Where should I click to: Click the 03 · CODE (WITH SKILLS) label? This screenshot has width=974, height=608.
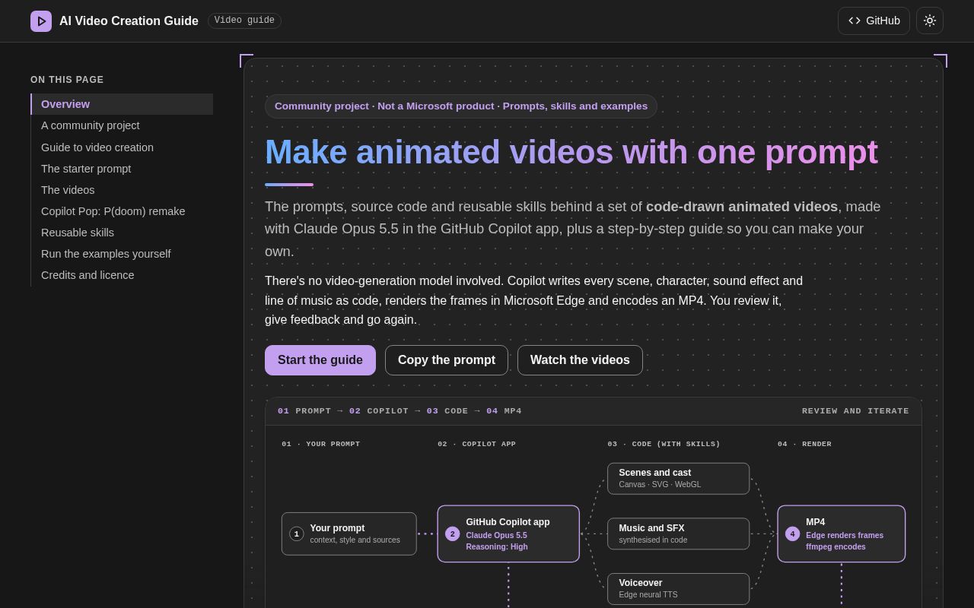[x=664, y=444]
